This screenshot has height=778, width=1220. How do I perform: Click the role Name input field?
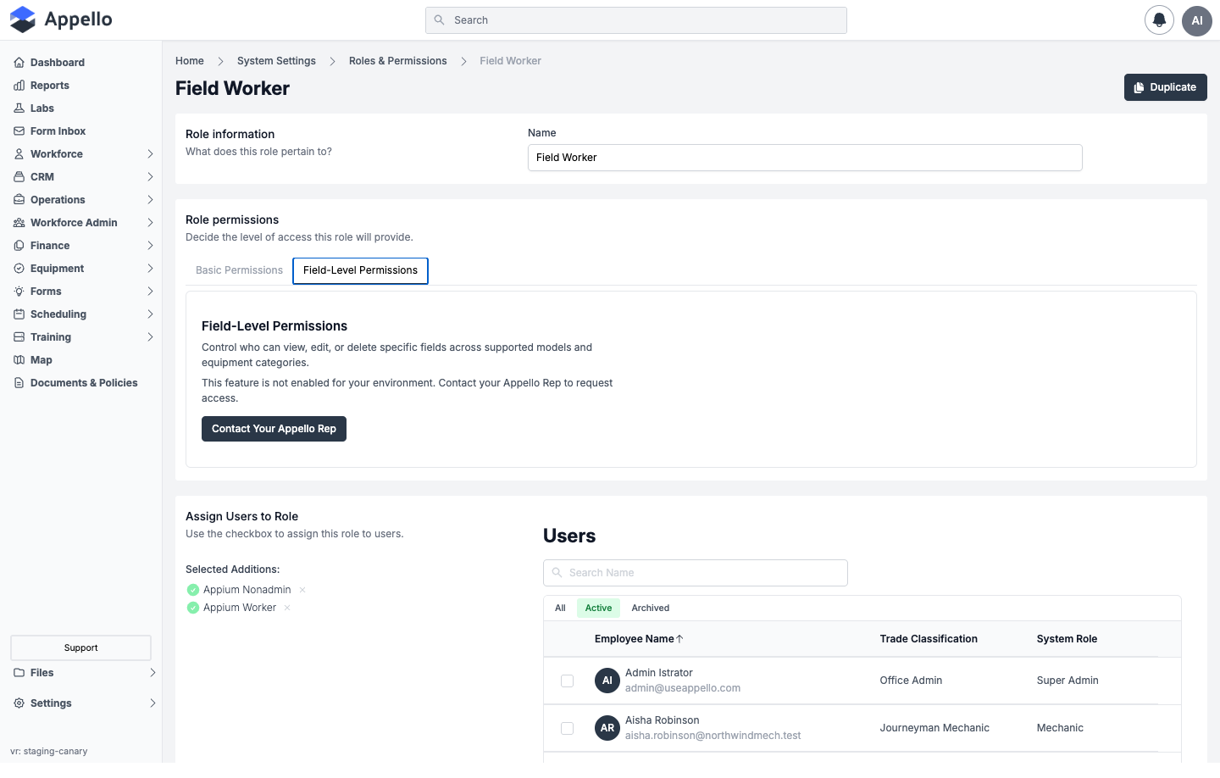click(805, 158)
